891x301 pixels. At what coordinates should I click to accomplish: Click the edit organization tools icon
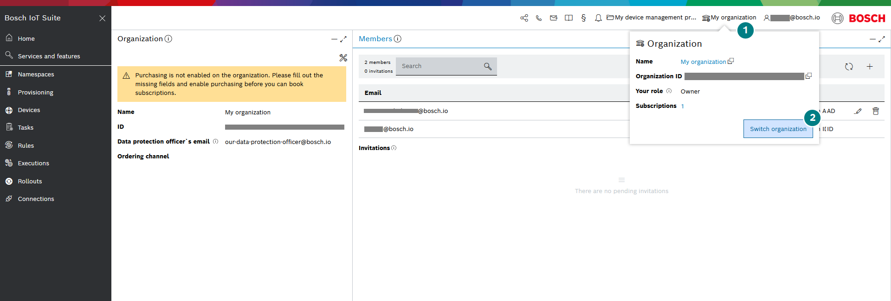click(x=343, y=58)
